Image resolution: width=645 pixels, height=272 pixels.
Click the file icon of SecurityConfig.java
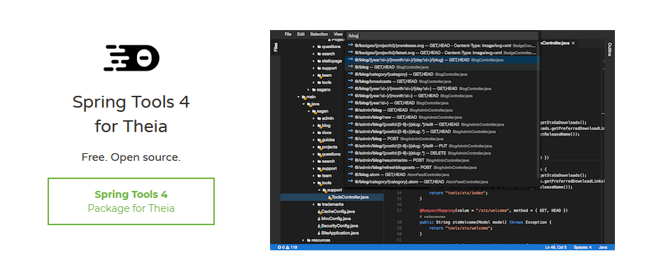click(319, 226)
